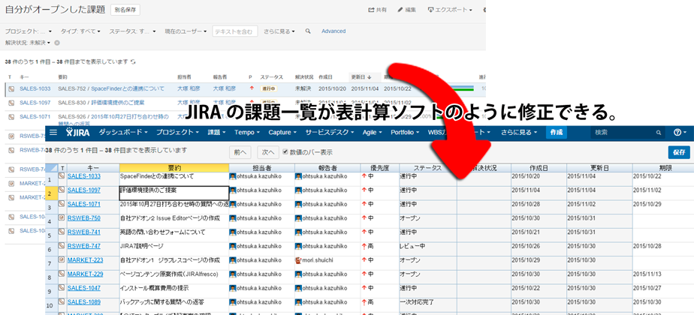Open the Tempo navigation menu
Image resolution: width=694 pixels, height=315 pixels.
pyautogui.click(x=247, y=132)
